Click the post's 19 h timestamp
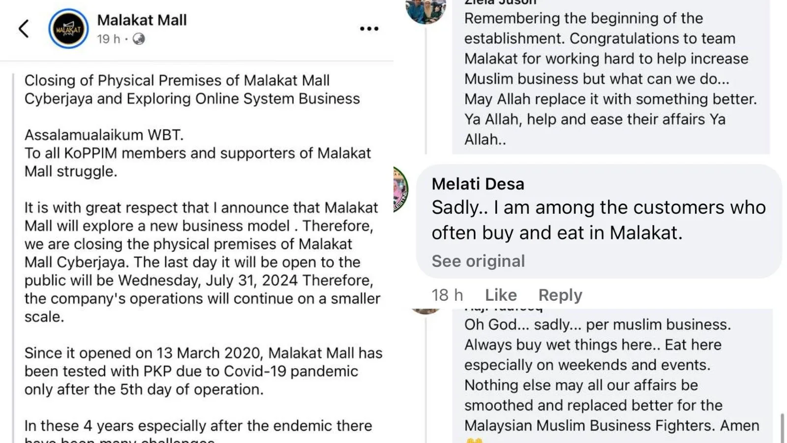 tap(108, 39)
